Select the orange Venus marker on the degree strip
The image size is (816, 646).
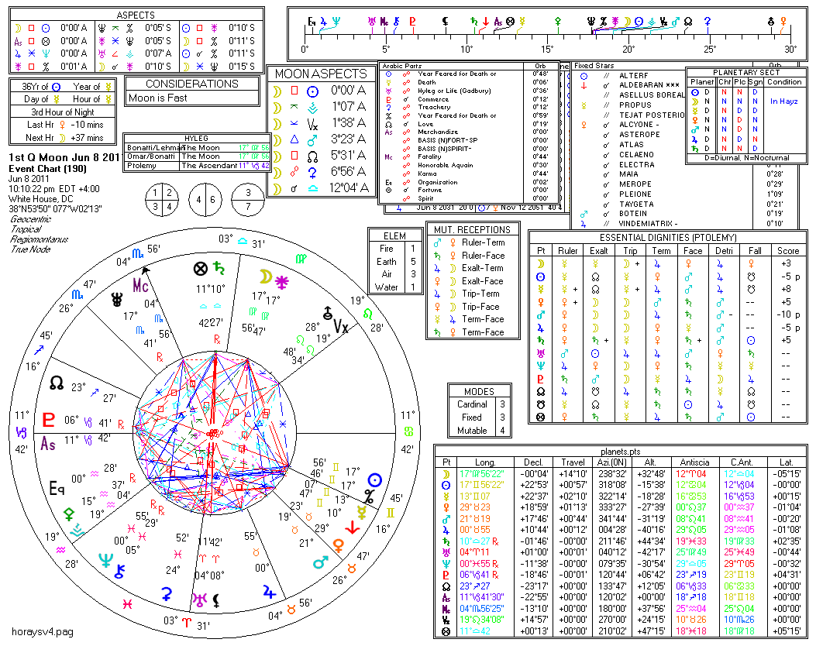click(x=783, y=22)
